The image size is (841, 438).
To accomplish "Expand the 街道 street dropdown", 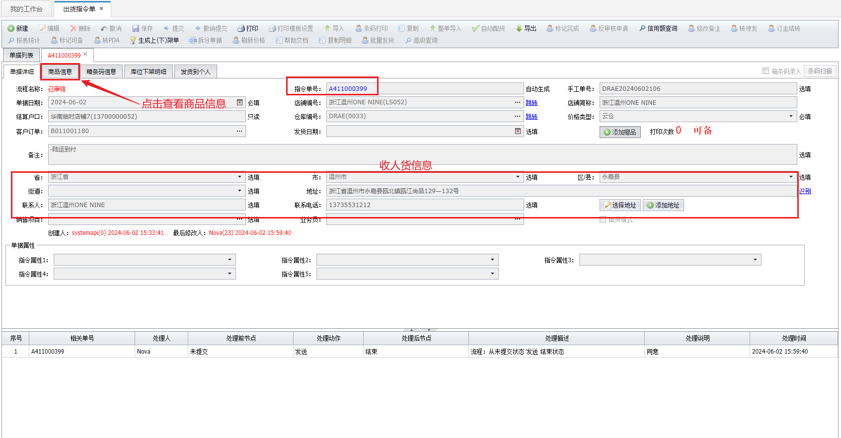I will pos(240,191).
